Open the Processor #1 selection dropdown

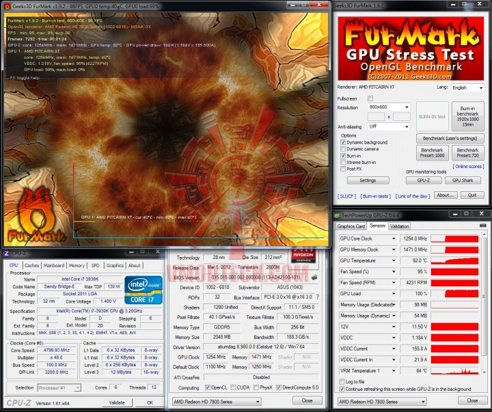pos(59,388)
